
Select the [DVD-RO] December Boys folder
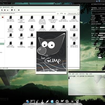[74, 19]
